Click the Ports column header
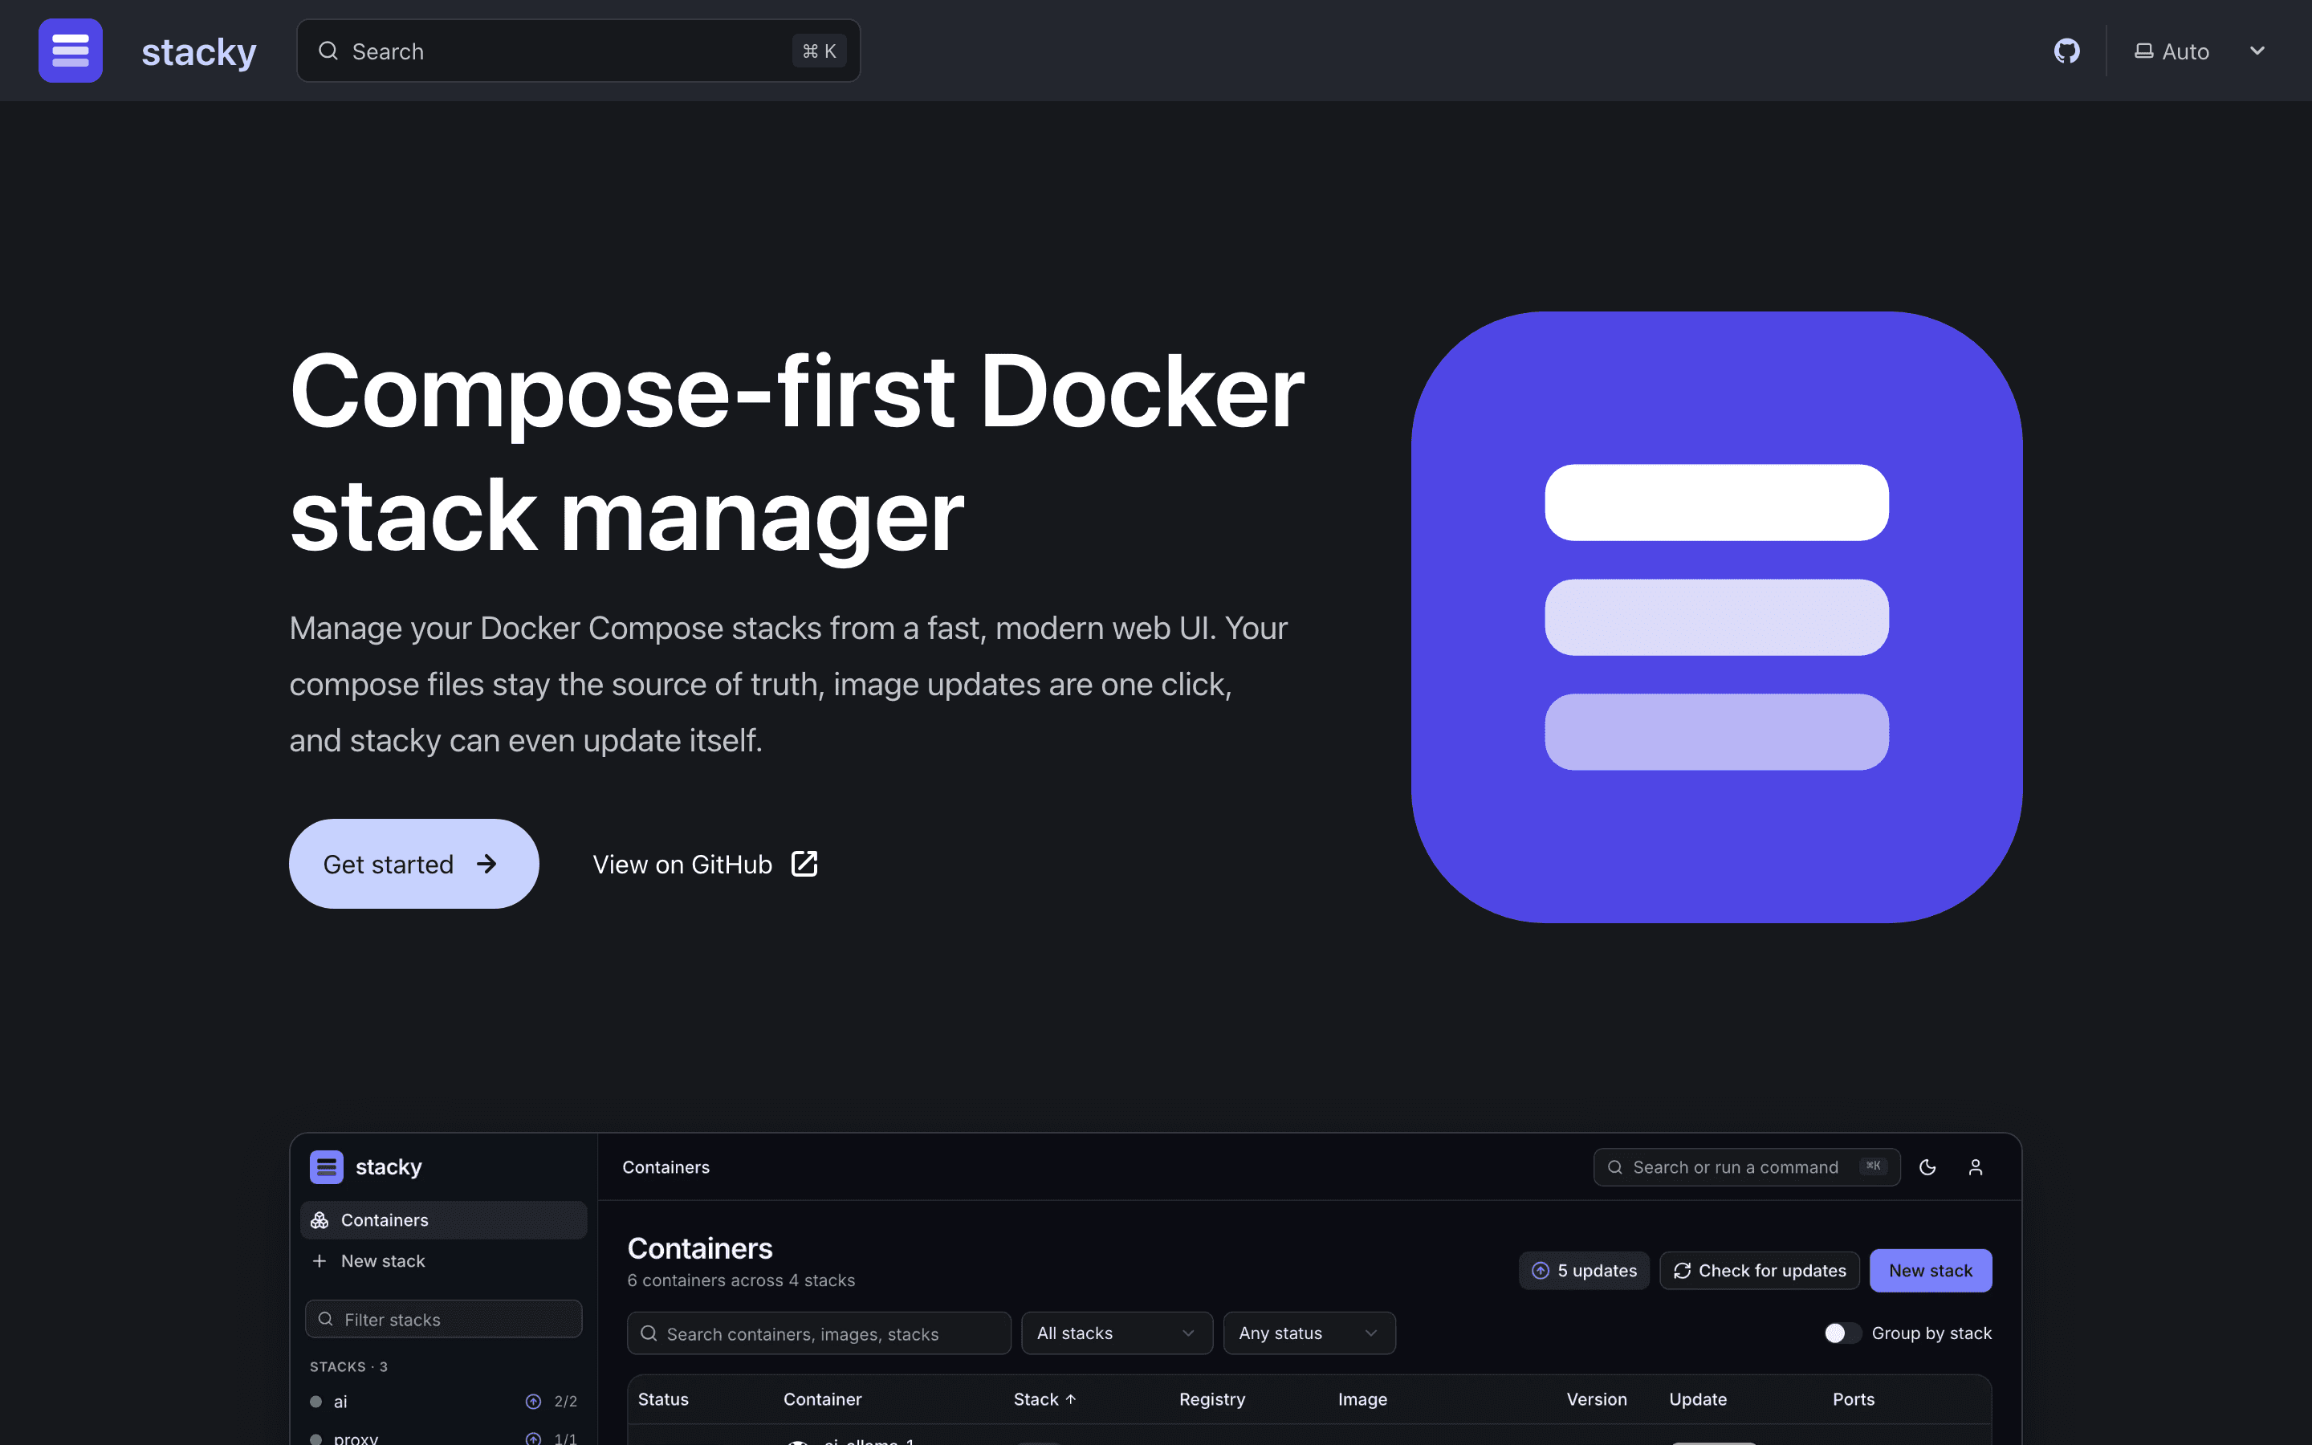 click(x=1854, y=1399)
